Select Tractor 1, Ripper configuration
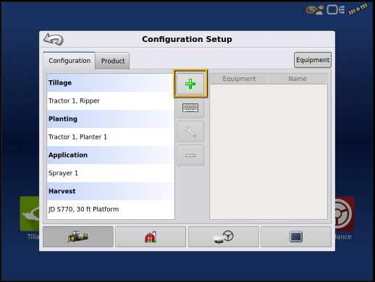The height and width of the screenshot is (282, 375). 111,101
